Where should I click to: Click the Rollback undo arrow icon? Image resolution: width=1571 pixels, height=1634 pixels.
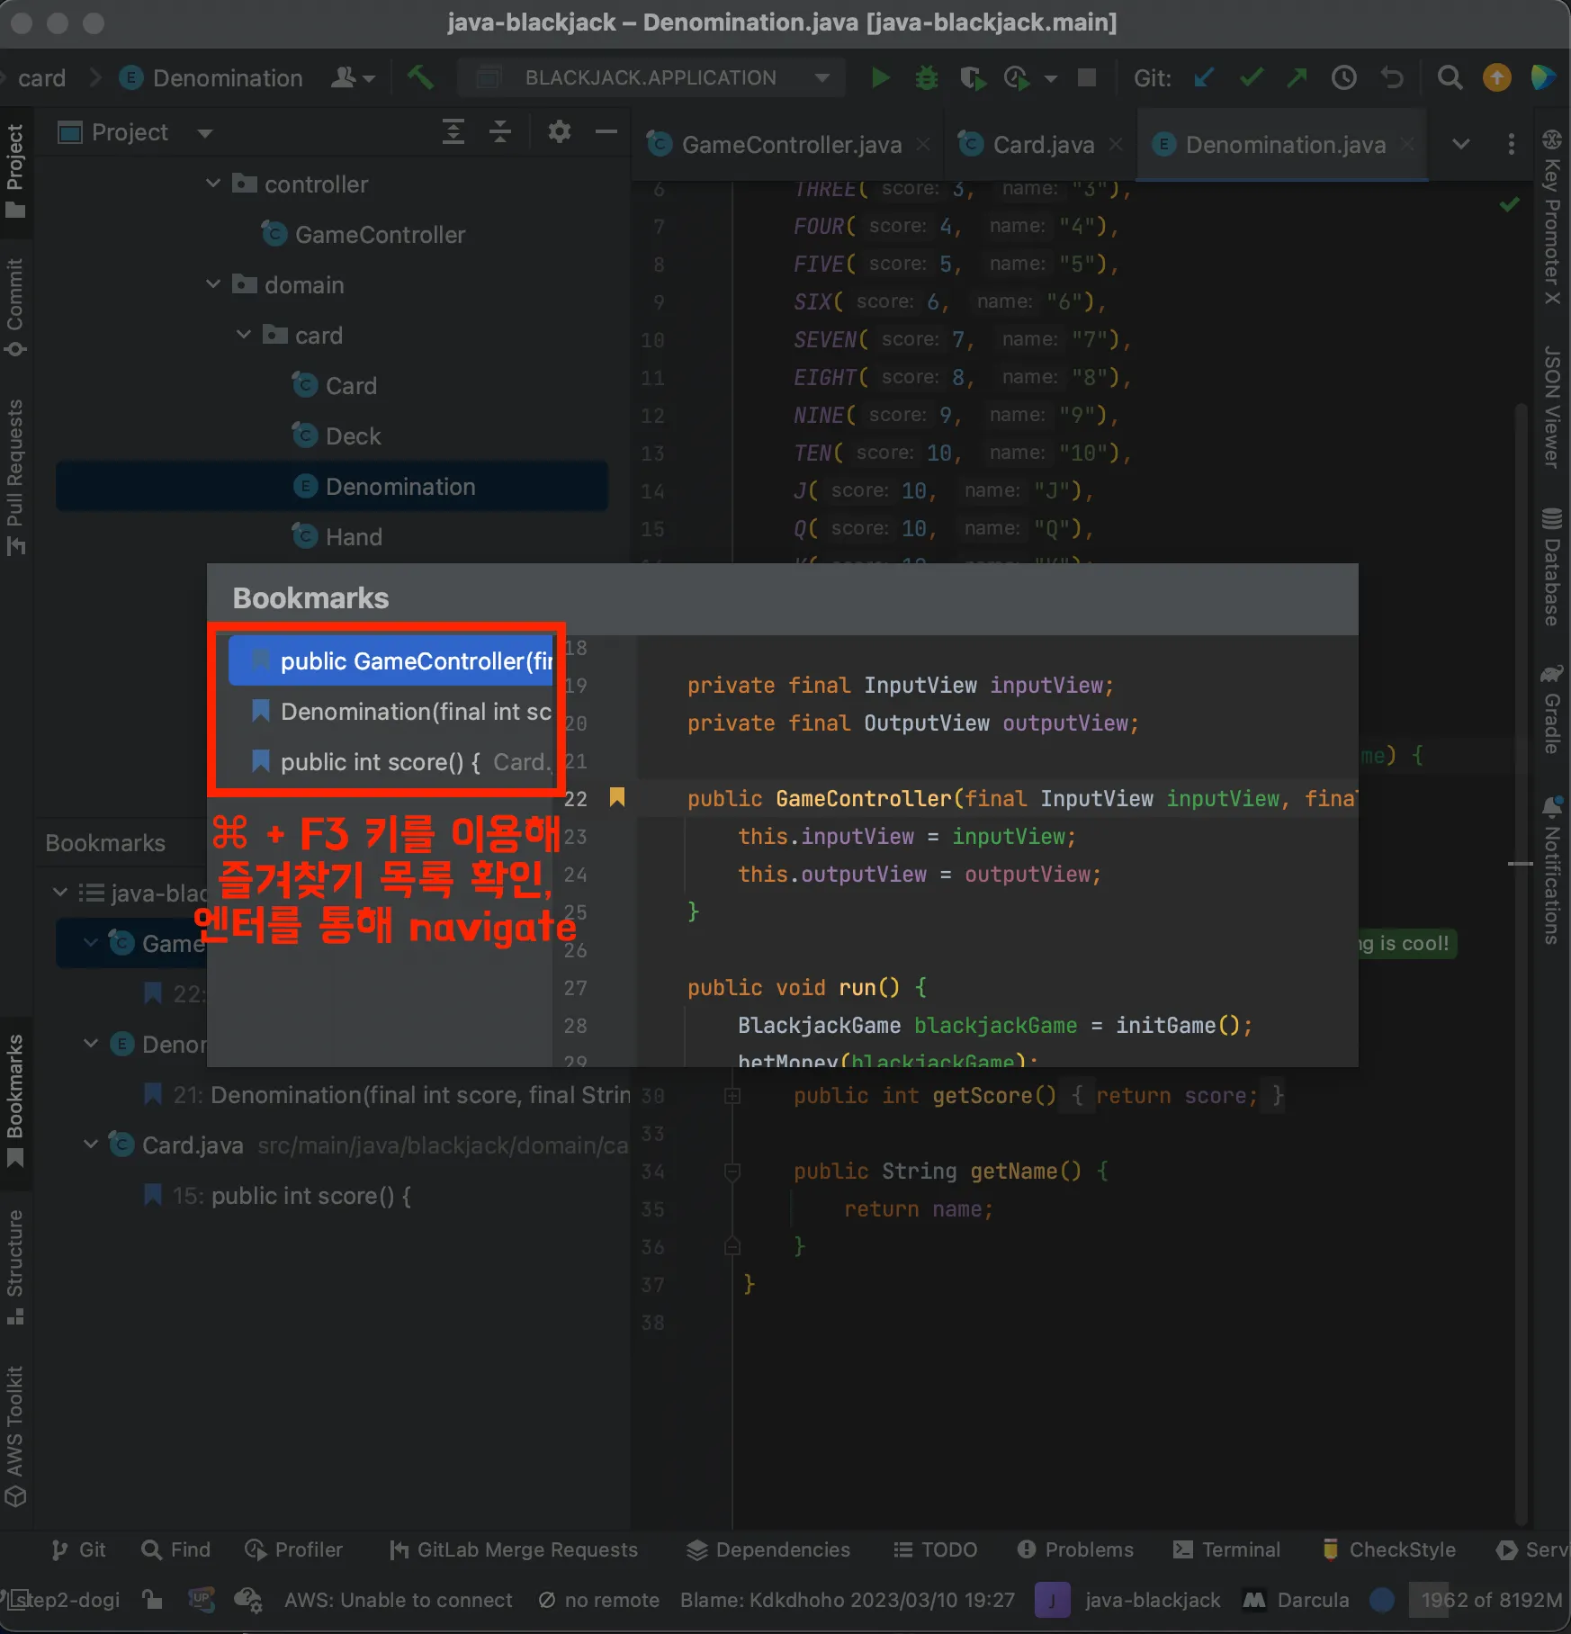click(x=1392, y=78)
